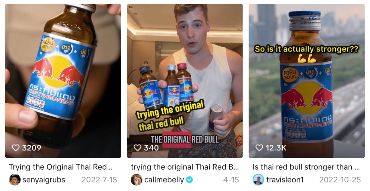Screen dimensions: 370x191
Task: Click the verified badge next to callmebelly
Action: [189, 180]
